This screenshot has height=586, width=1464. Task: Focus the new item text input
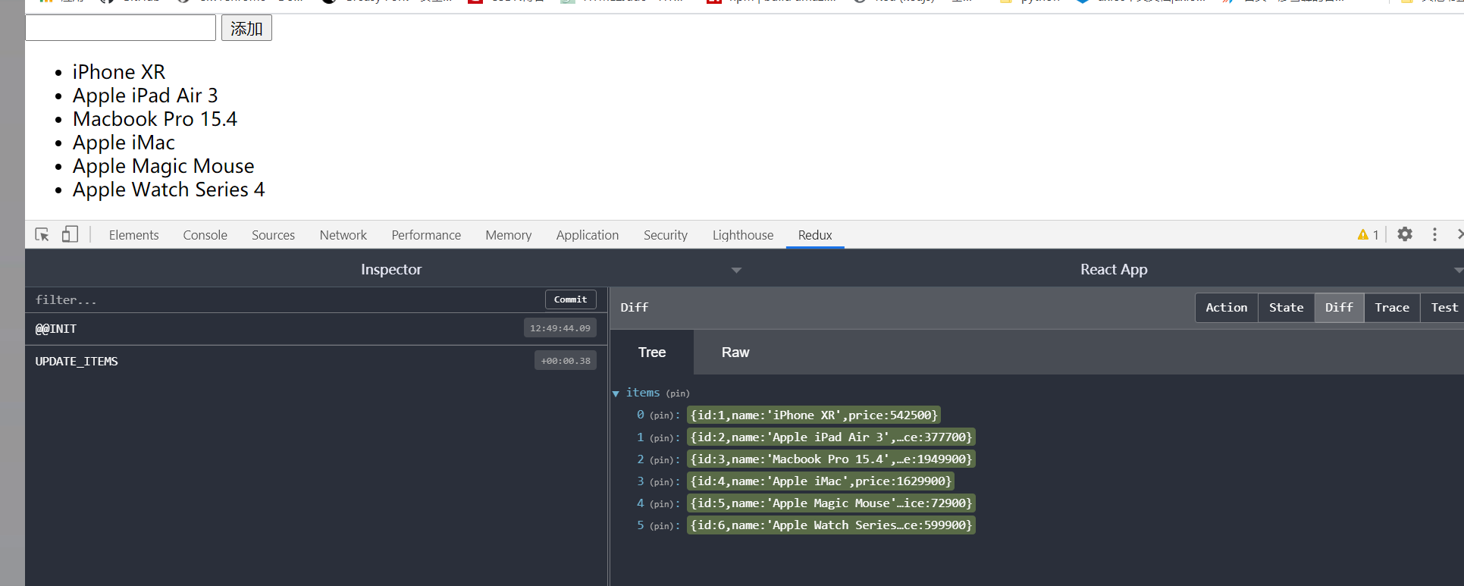point(121,28)
